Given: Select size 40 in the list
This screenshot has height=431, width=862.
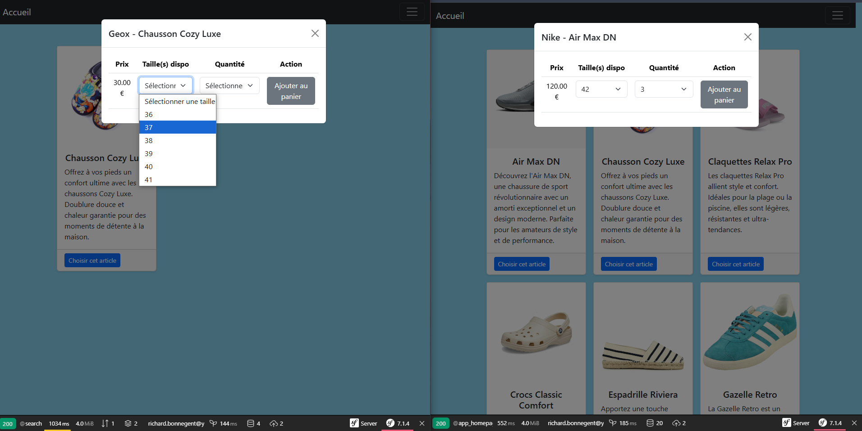Looking at the screenshot, I should pyautogui.click(x=178, y=166).
